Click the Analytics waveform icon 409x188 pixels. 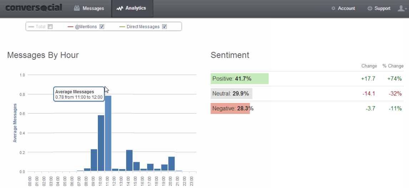(x=120, y=8)
